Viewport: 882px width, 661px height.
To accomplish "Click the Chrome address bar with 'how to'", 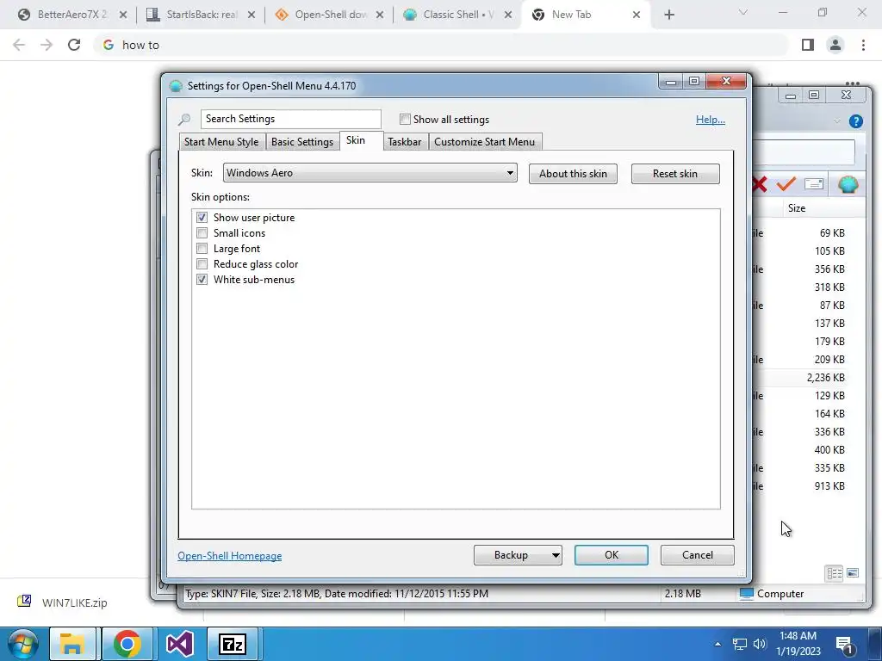I will 442,45.
